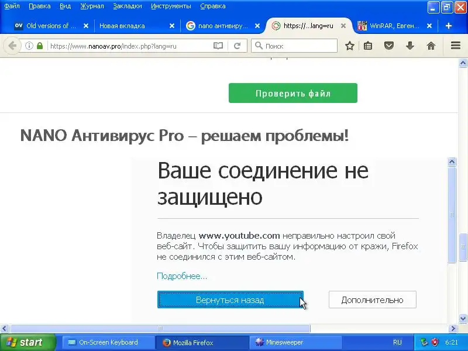The height and width of the screenshot is (351, 468).
Task: Click the embedded frame scrollbar up arrow
Action: [452, 161]
